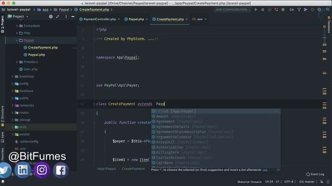
Task: Click the bottom-left tool windows icon
Action: (x=3, y=181)
